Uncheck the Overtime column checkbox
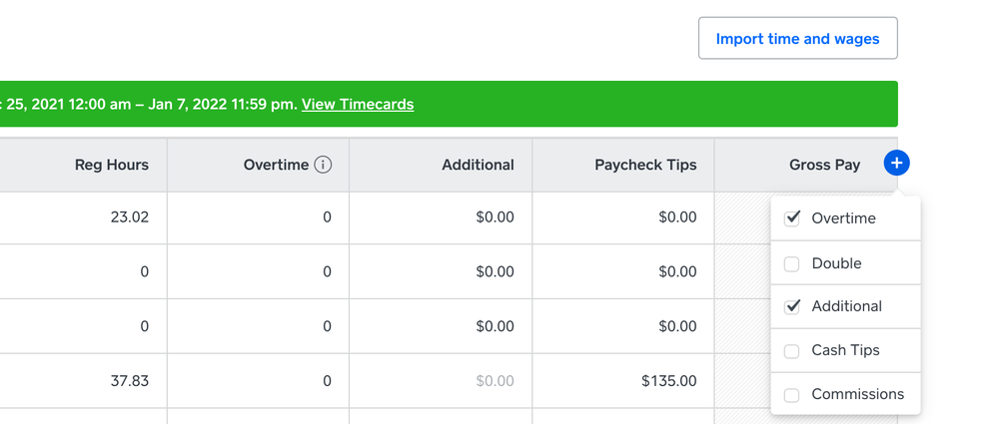 [x=792, y=218]
